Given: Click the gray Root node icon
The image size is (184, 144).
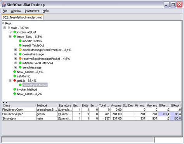Looking at the screenshot, I should pyautogui.click(x=3, y=23).
